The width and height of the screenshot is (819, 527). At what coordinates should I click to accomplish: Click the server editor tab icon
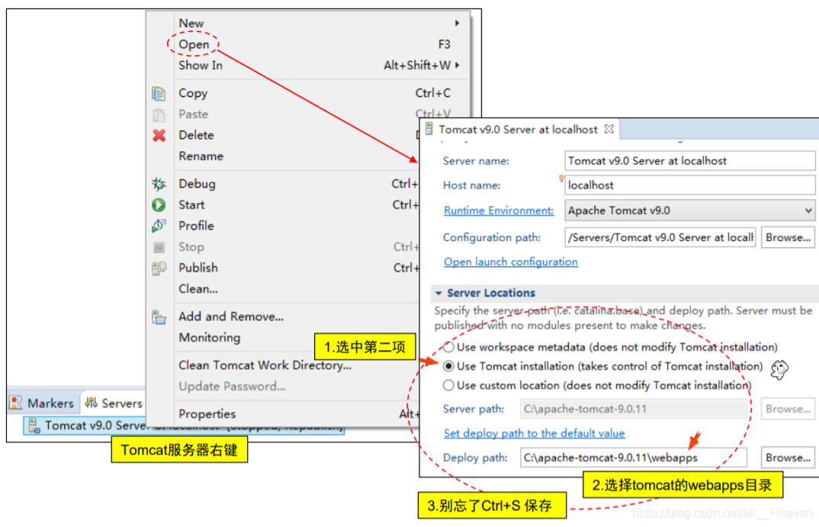coord(429,128)
